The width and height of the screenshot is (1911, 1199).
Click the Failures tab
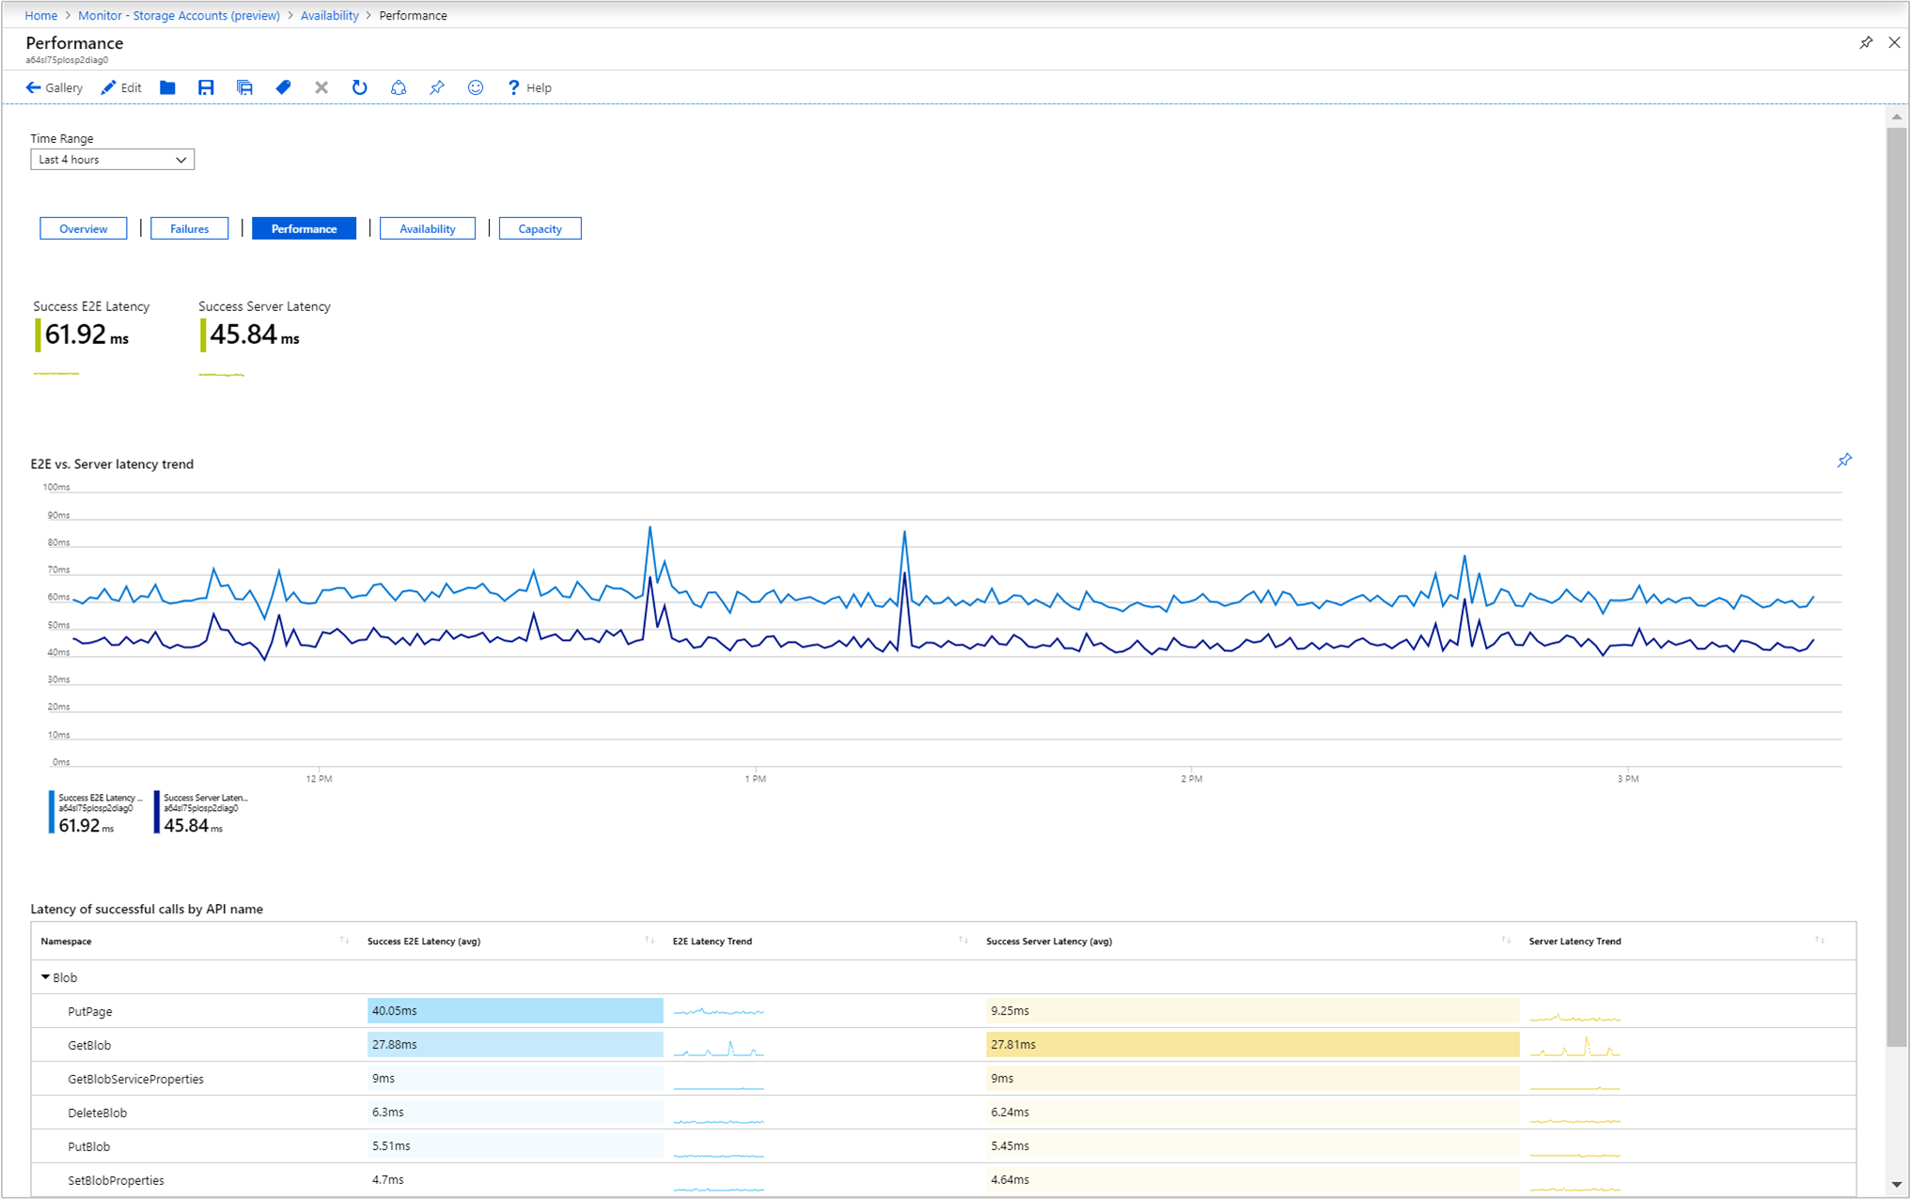point(188,229)
